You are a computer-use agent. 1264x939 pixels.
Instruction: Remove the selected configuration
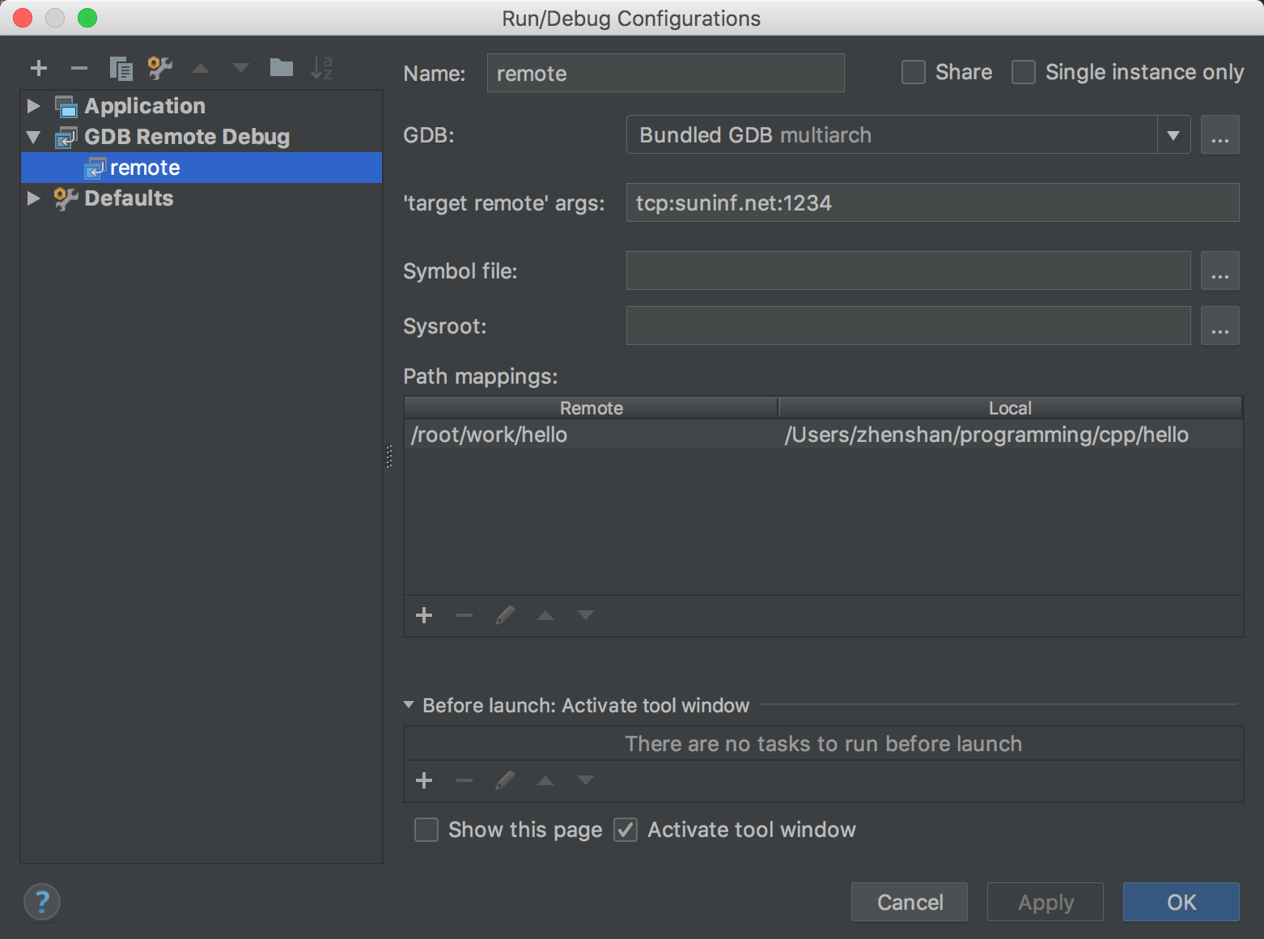point(78,68)
